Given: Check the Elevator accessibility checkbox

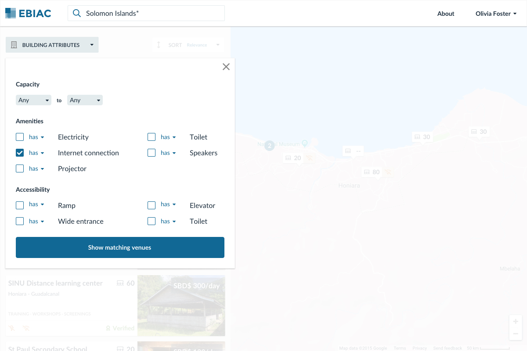Looking at the screenshot, I should click(x=152, y=205).
